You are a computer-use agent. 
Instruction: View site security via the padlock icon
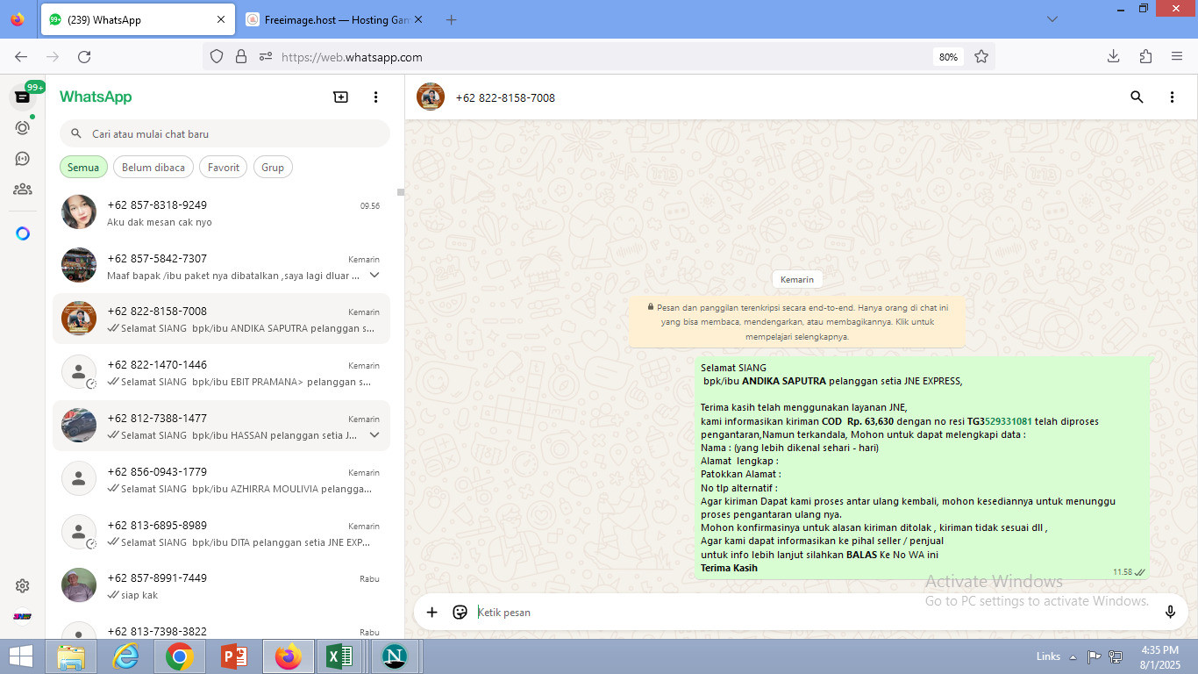241,57
